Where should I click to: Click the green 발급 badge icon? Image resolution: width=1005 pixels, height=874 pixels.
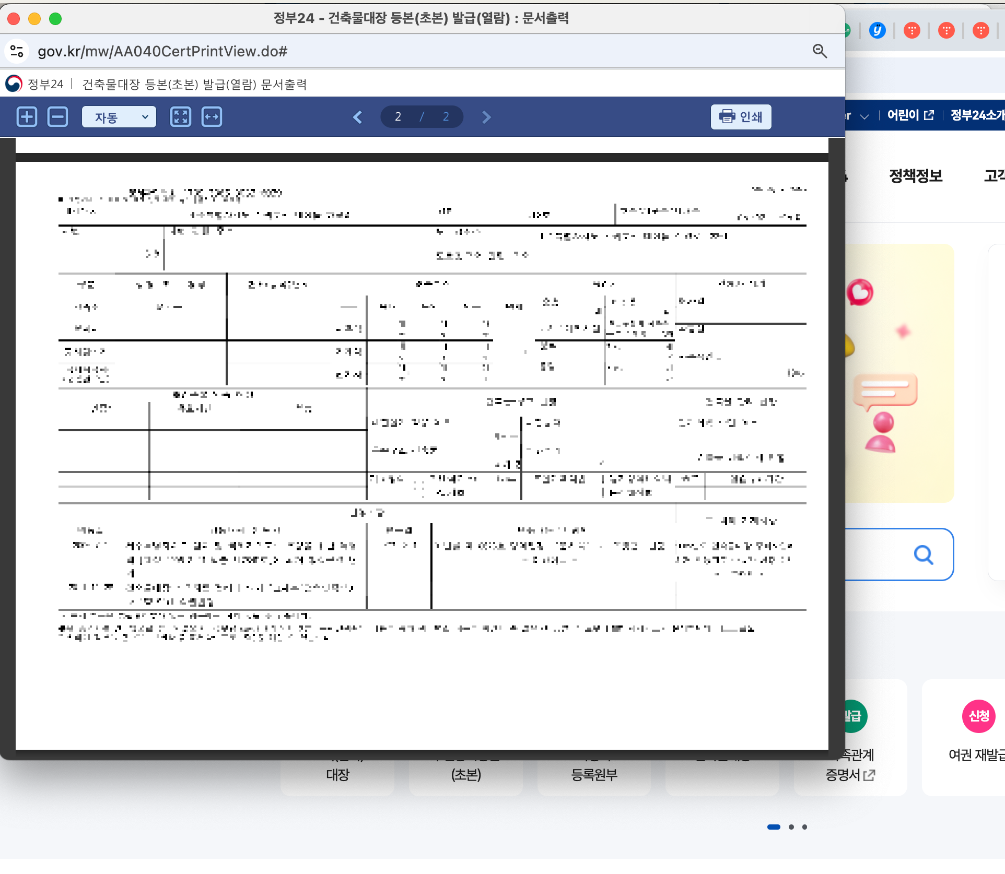tap(857, 716)
